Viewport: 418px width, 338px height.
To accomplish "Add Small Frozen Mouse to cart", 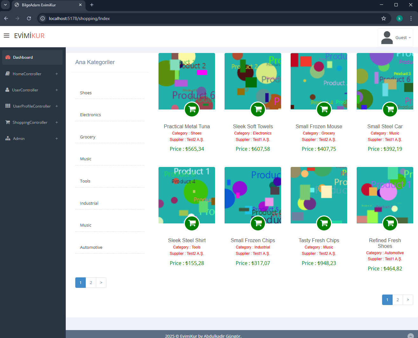I will point(324,109).
